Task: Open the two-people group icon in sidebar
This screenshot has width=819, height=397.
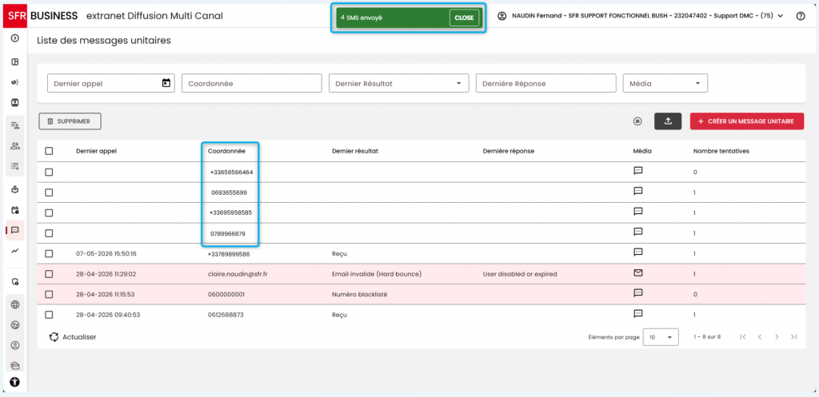Action: pos(15,146)
